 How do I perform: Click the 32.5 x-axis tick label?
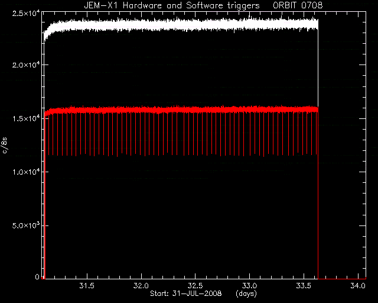coord(195,286)
